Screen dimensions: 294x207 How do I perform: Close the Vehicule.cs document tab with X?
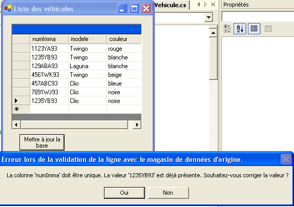(x=213, y=4)
